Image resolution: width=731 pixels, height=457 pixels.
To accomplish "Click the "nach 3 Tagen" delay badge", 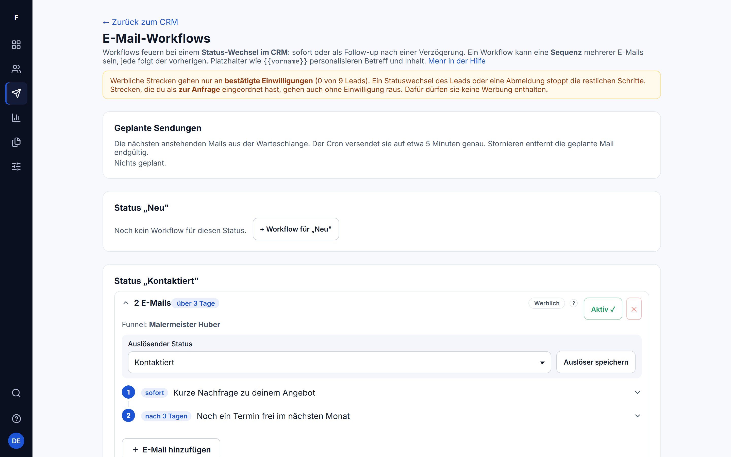I will 166,416.
